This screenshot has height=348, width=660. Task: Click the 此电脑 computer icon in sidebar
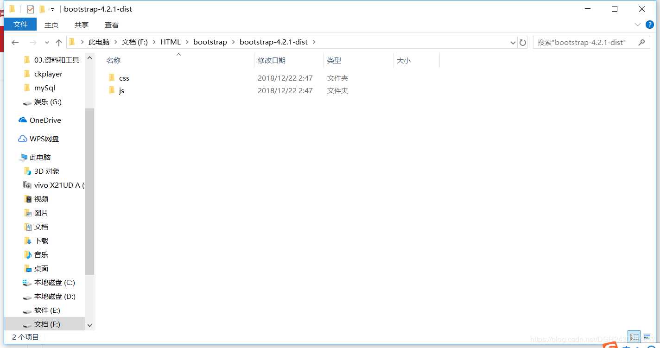pyautogui.click(x=23, y=158)
